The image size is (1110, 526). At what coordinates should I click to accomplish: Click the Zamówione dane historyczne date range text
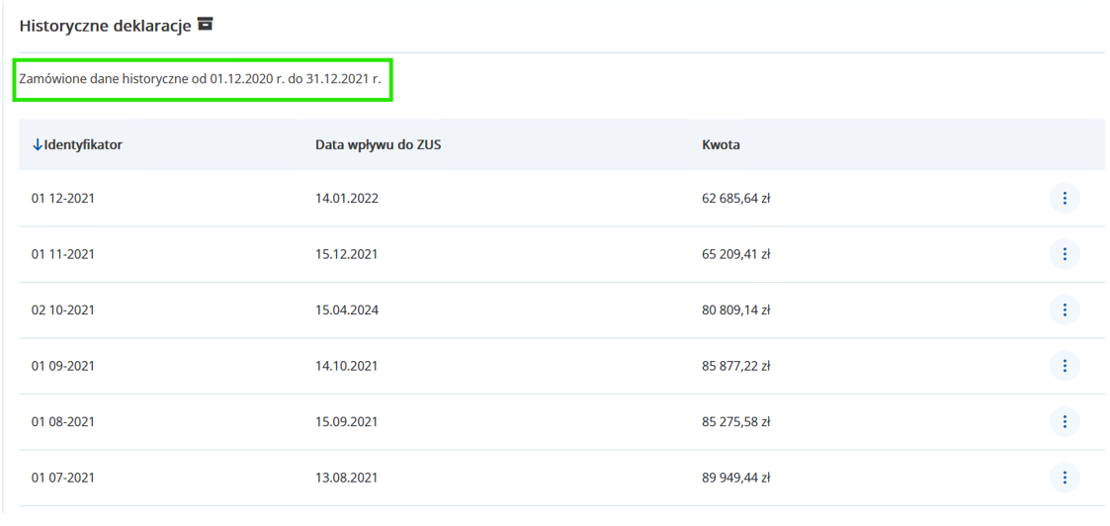click(x=200, y=78)
